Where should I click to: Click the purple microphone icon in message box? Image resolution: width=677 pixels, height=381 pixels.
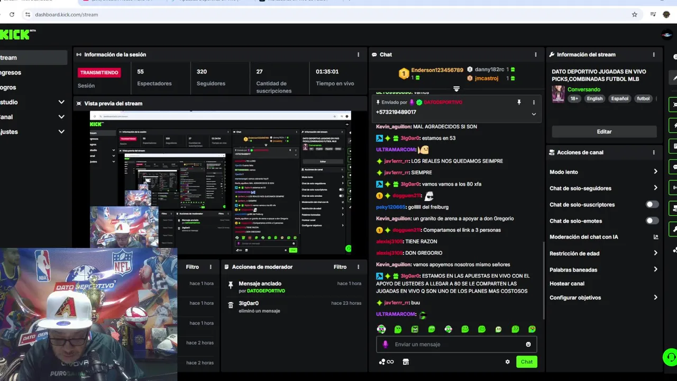(x=385, y=344)
